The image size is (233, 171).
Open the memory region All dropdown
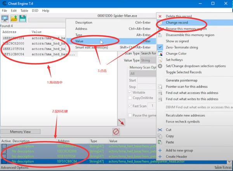coord(143,74)
